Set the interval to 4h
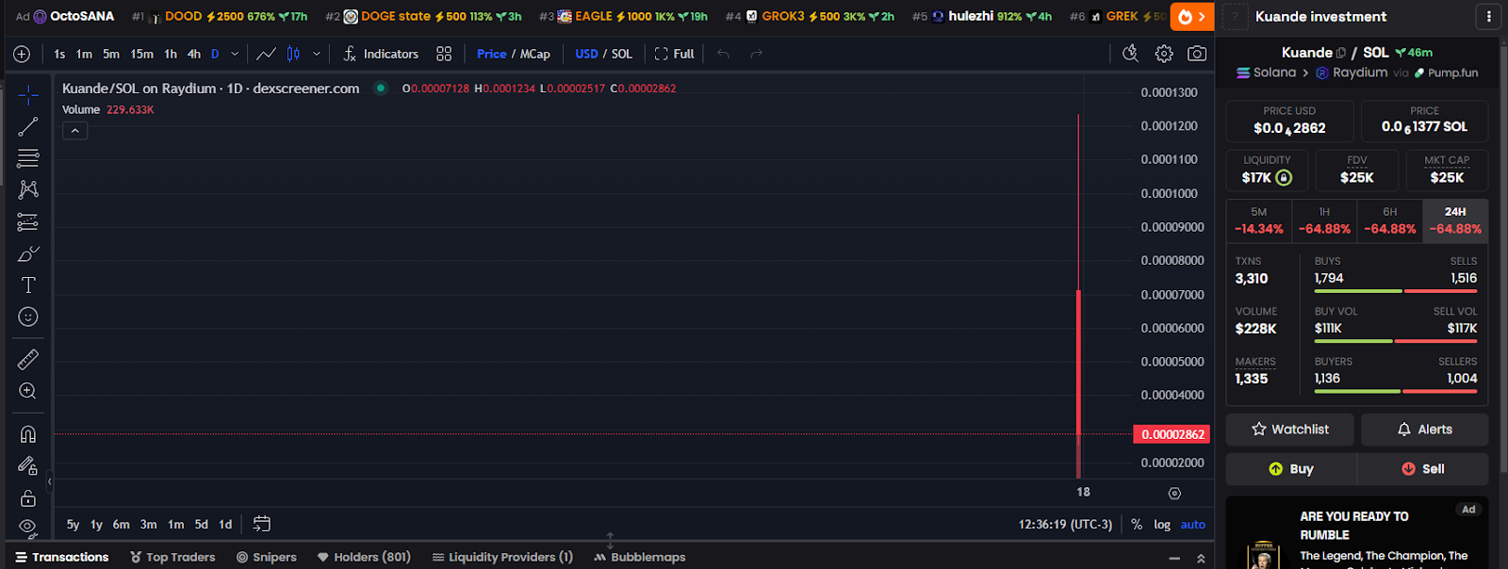 tap(193, 54)
